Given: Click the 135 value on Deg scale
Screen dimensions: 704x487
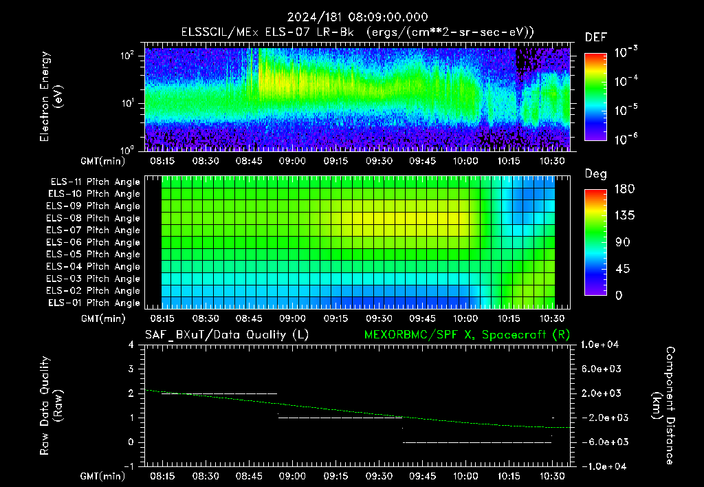Looking at the screenshot, I should click(624, 215).
